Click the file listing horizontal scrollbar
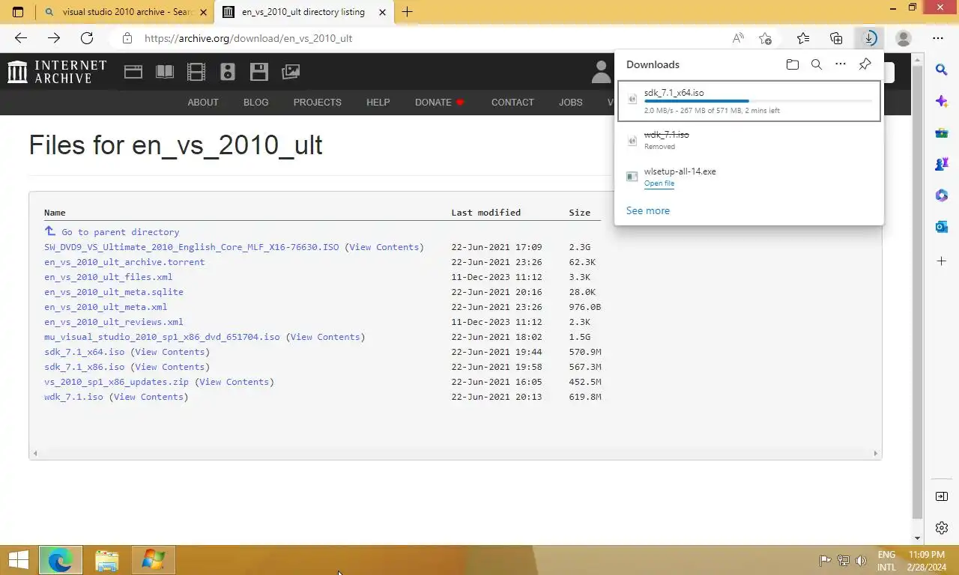The width and height of the screenshot is (959, 575). coord(456,453)
